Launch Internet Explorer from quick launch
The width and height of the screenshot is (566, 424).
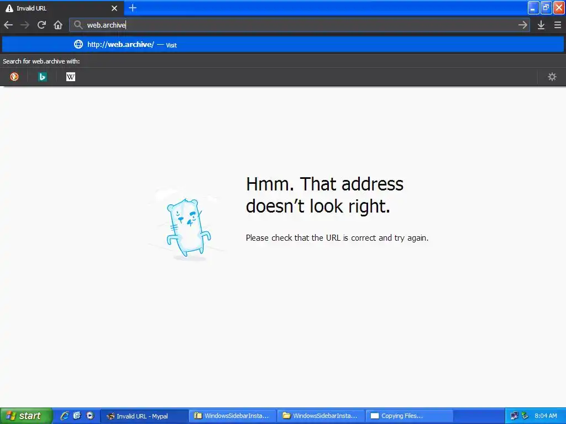[65, 416]
